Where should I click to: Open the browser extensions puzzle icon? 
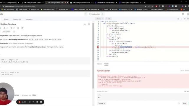pos(186,6)
